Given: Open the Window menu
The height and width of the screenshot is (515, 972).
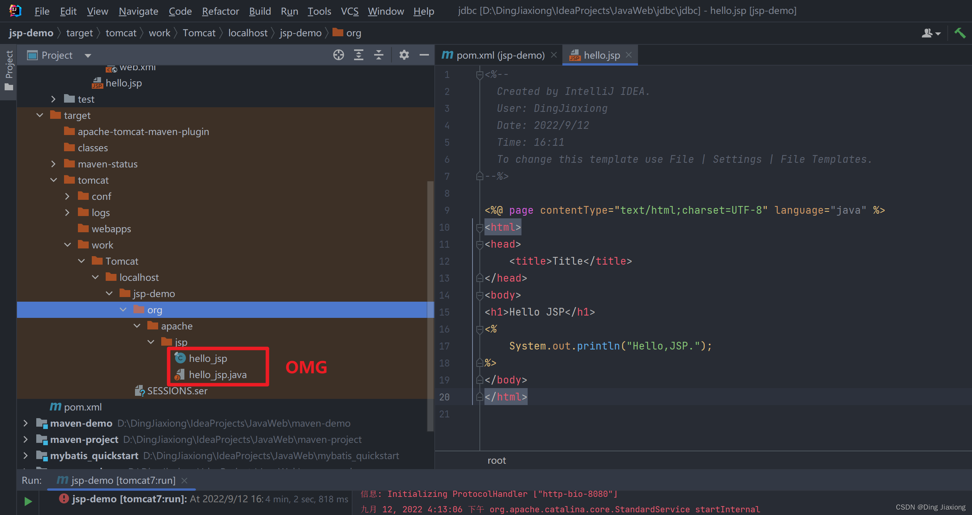Looking at the screenshot, I should click(386, 11).
